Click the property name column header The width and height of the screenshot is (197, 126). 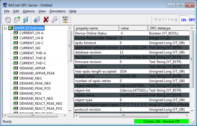97,28
